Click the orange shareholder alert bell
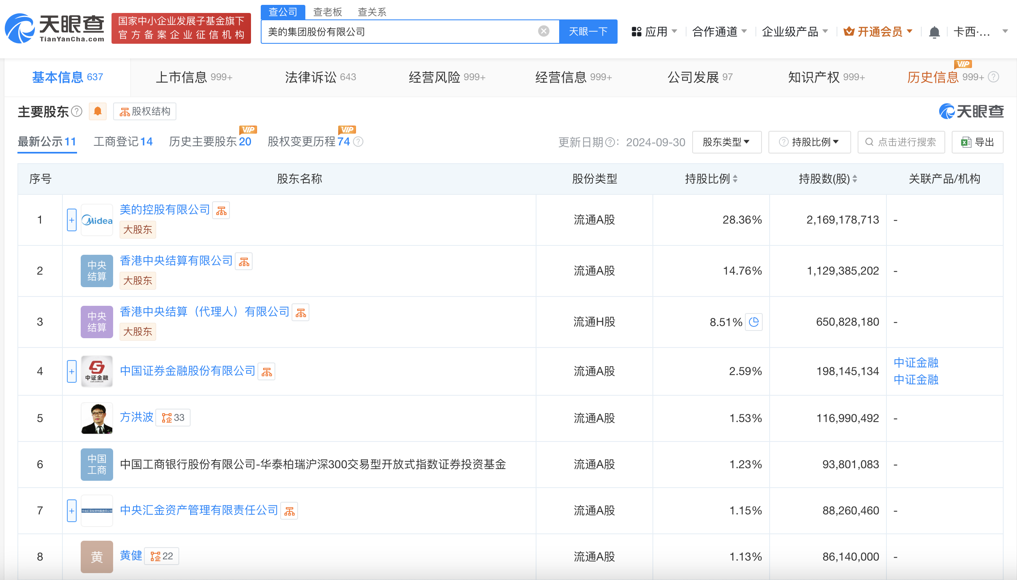Image resolution: width=1017 pixels, height=580 pixels. coord(98,111)
